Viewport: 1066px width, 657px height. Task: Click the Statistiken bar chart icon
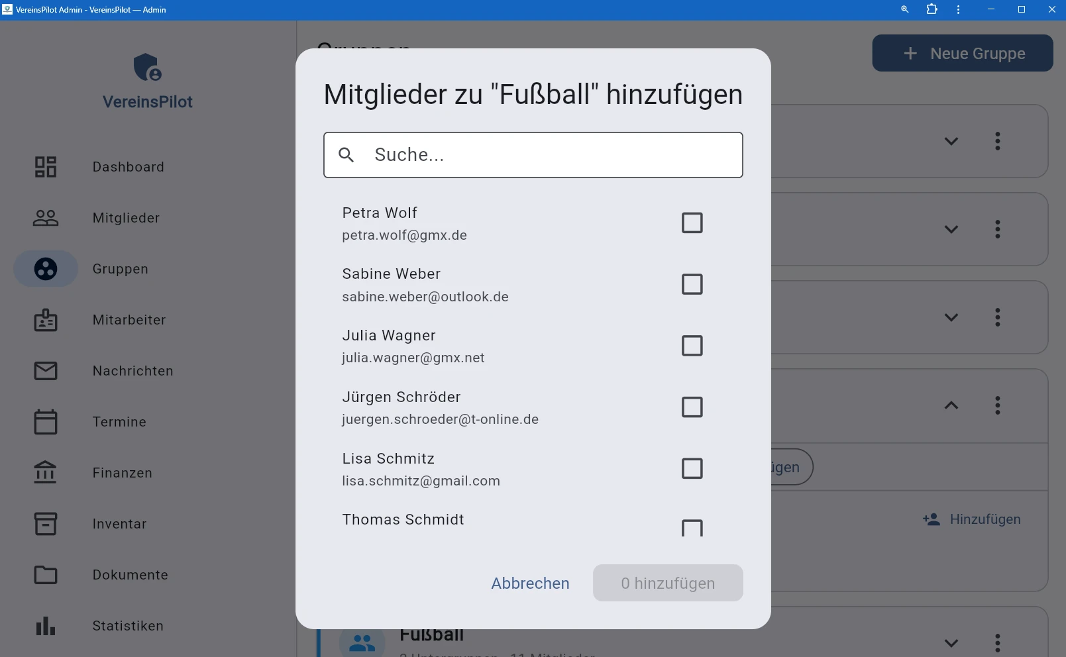click(x=44, y=626)
